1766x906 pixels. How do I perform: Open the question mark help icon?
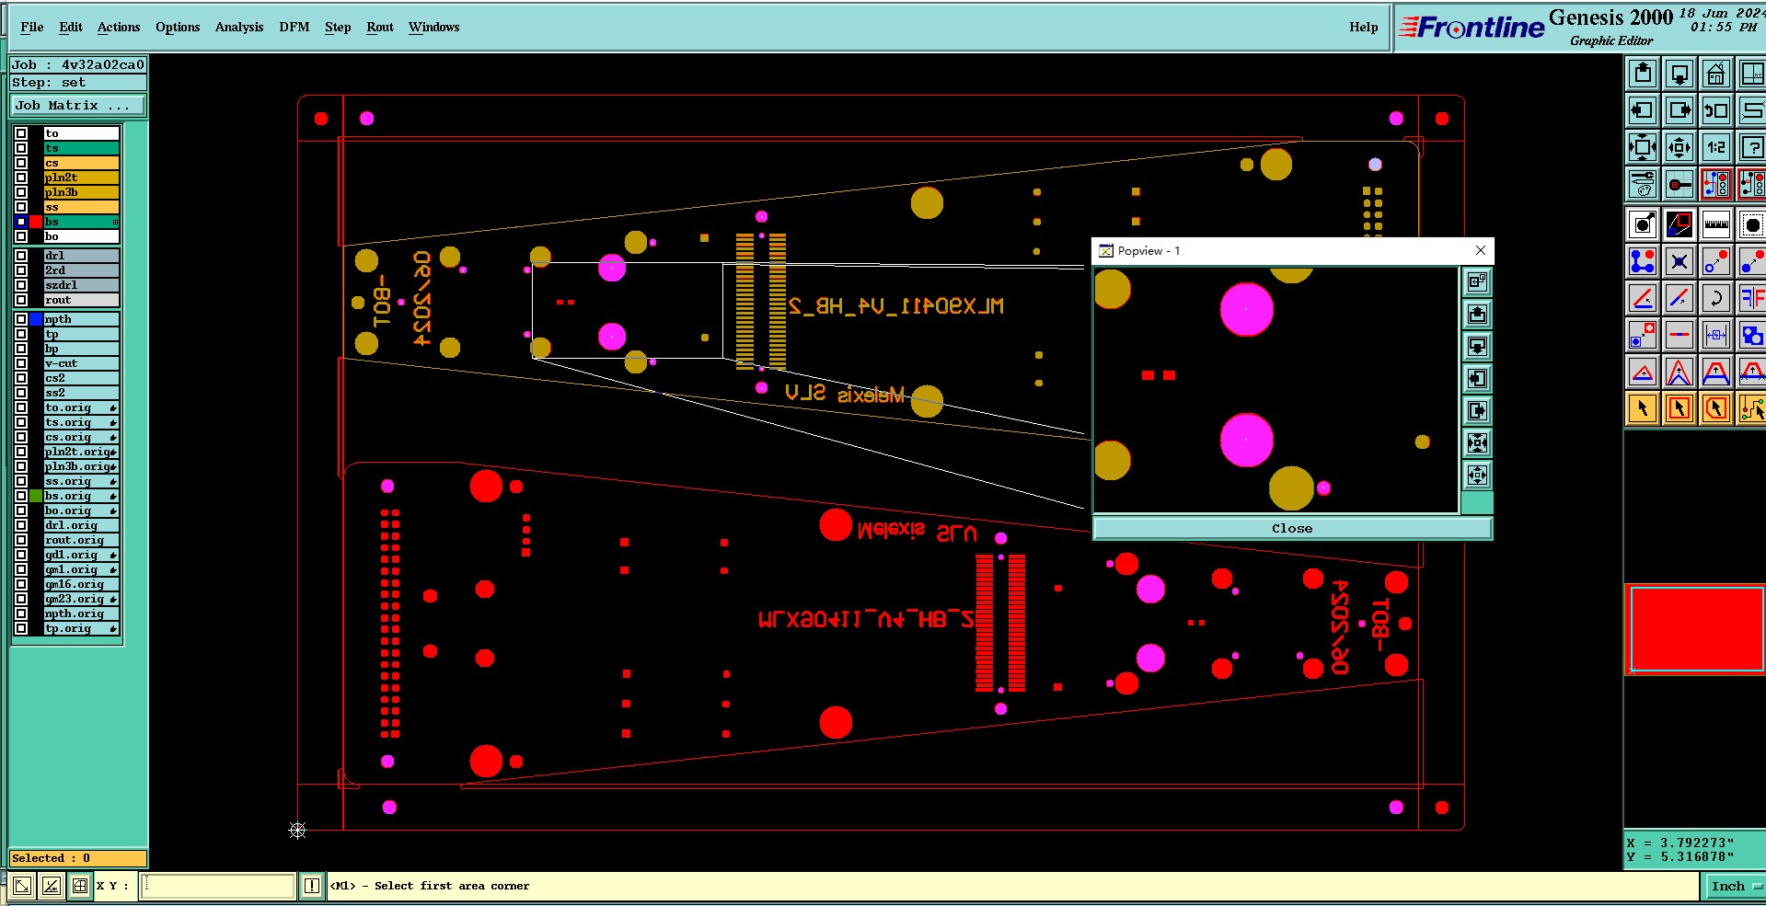[1751, 147]
